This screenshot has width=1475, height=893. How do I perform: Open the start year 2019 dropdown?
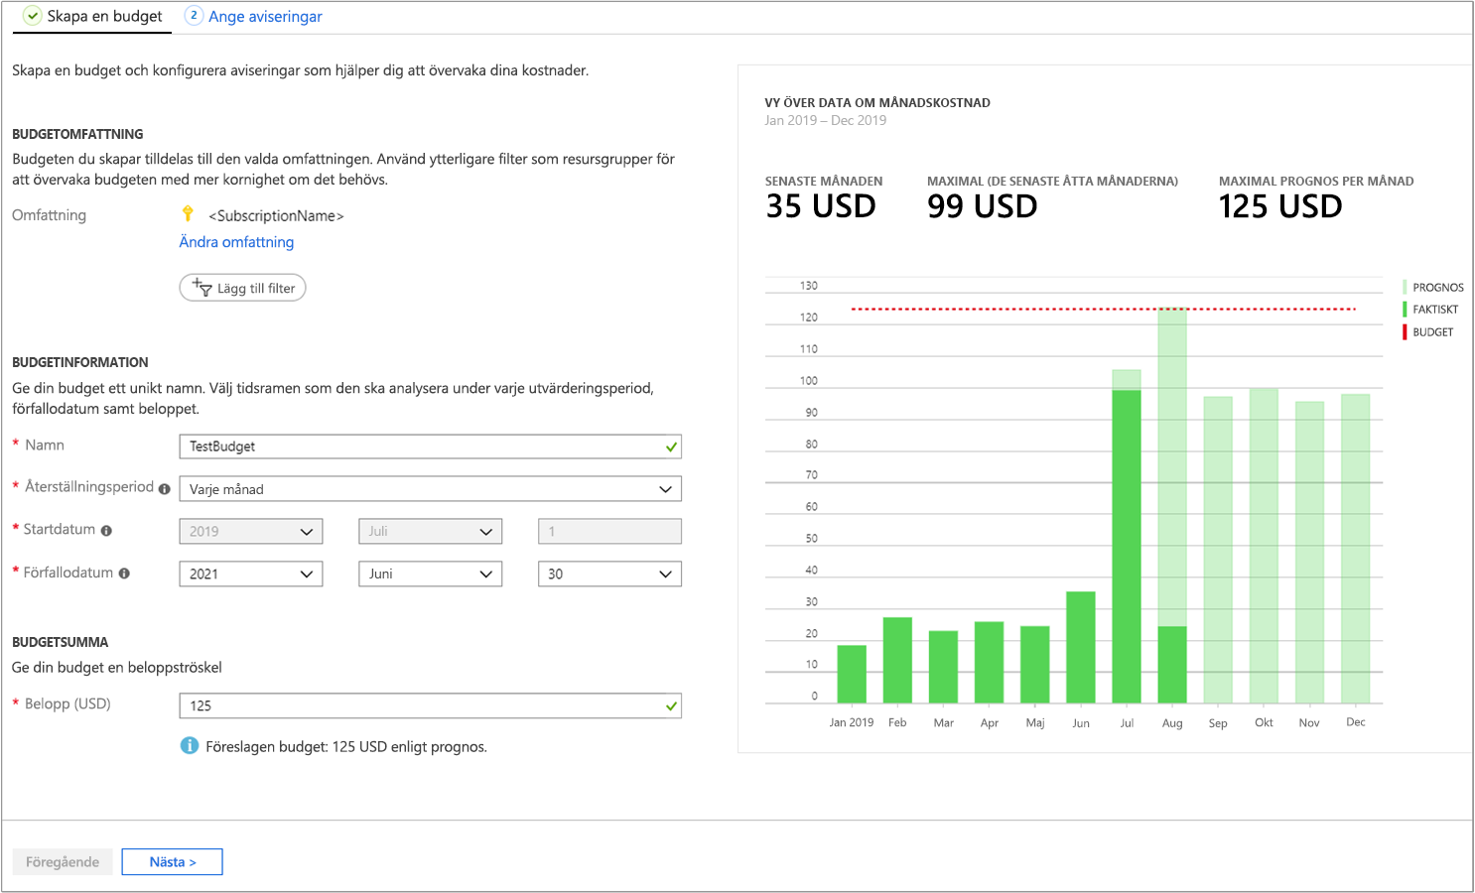coord(250,532)
